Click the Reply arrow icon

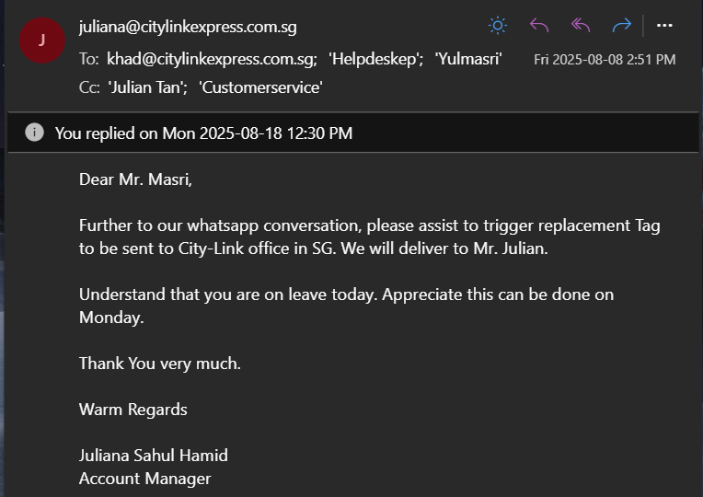point(539,26)
